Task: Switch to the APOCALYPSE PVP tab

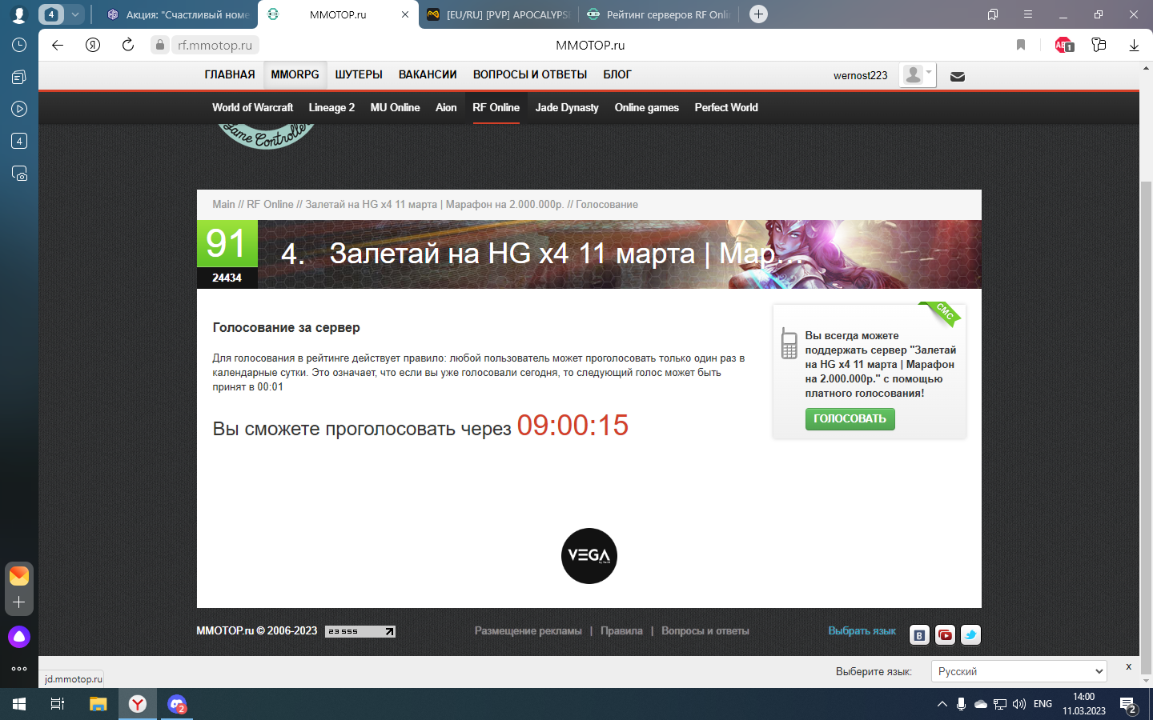Action: pyautogui.click(x=498, y=14)
